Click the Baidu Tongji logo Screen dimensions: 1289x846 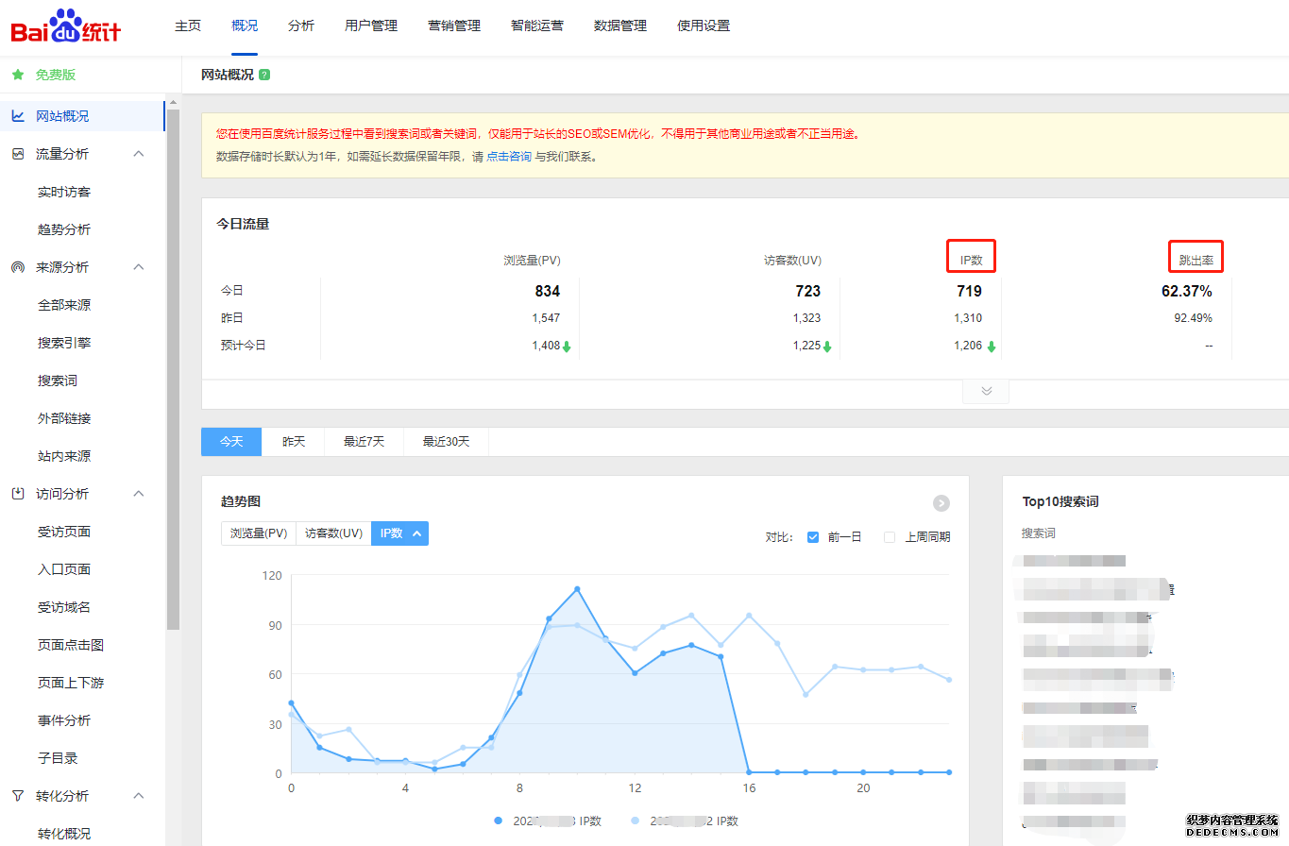66,26
